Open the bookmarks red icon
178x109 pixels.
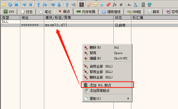point(109,5)
